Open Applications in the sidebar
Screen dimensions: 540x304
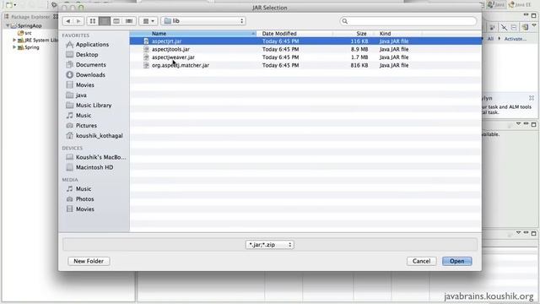92,45
